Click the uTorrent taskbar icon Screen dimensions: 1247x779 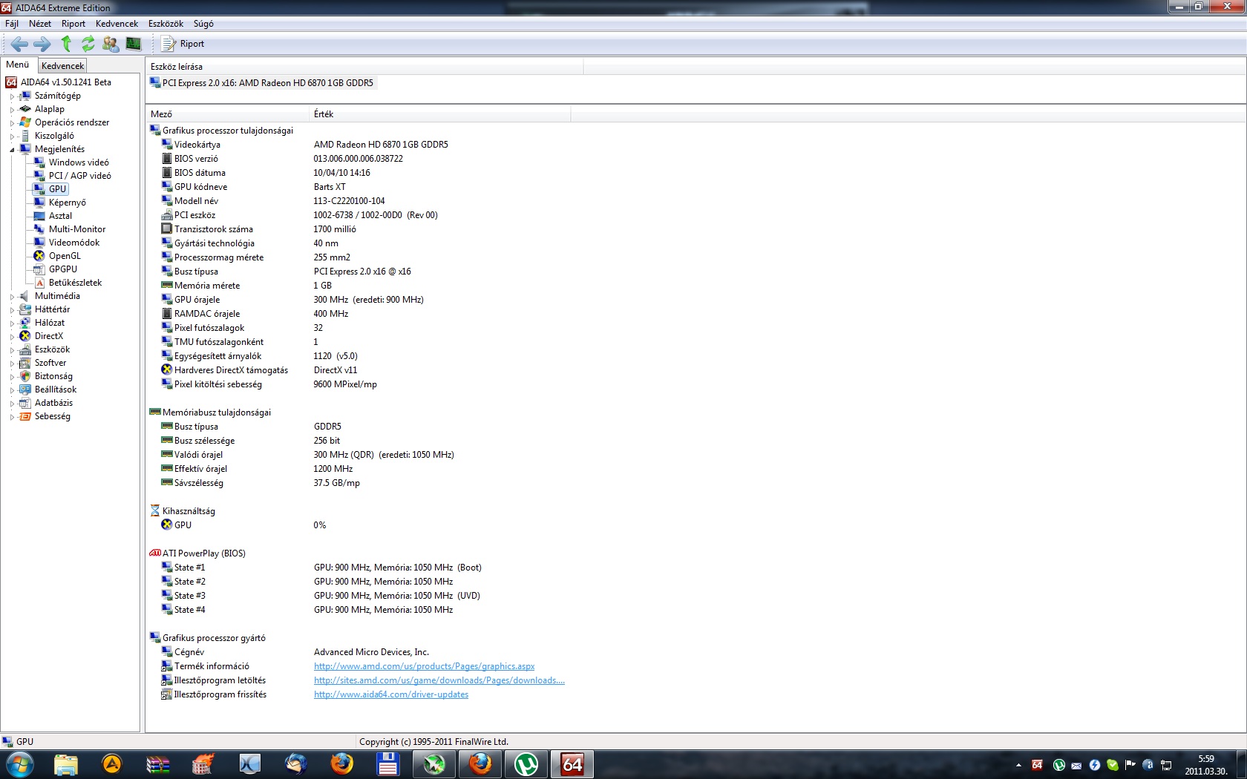[x=526, y=764]
